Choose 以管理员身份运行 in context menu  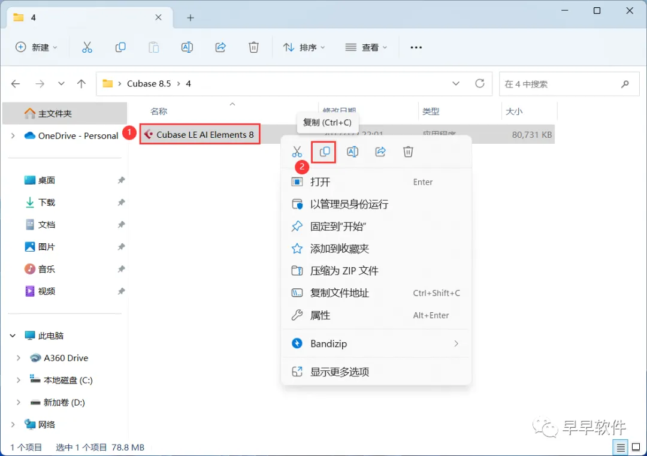(376, 204)
